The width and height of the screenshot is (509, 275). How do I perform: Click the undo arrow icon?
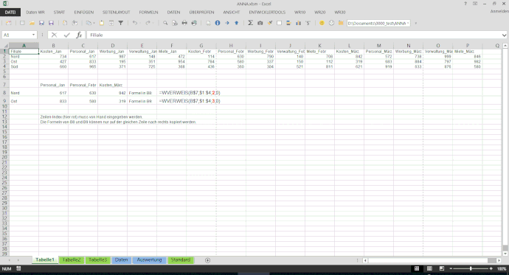(134, 23)
